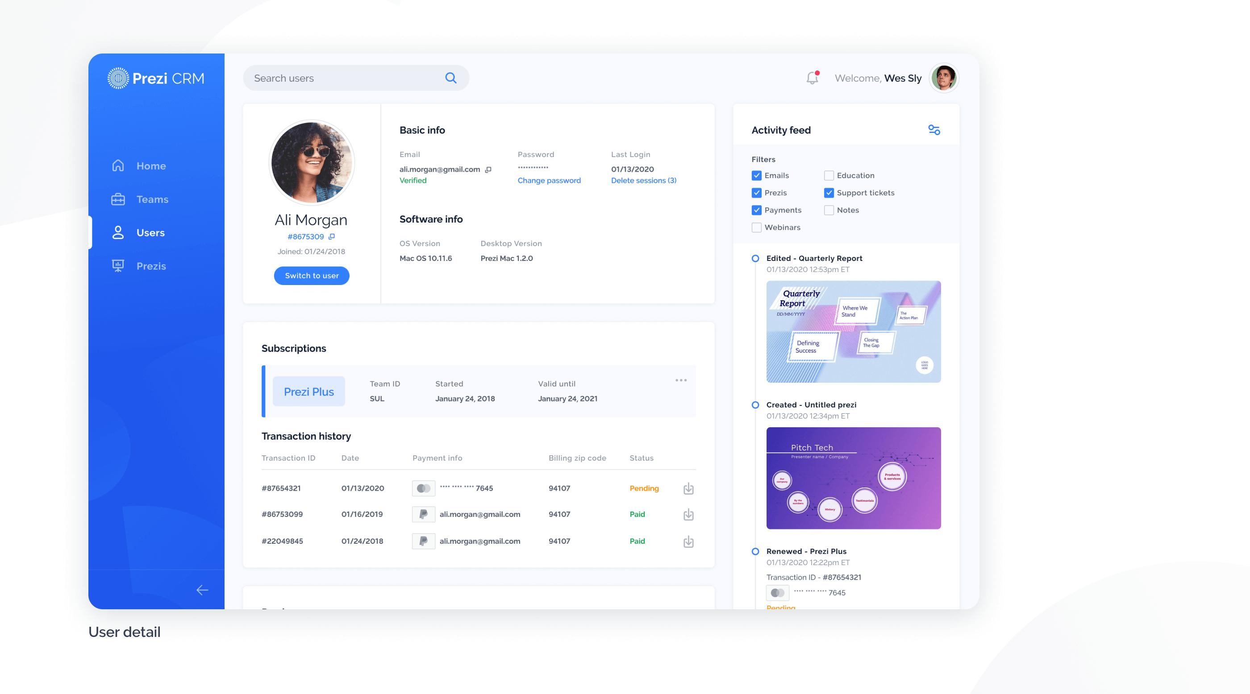The image size is (1250, 694).
Task: Click the search magnifier icon
Action: click(x=451, y=78)
